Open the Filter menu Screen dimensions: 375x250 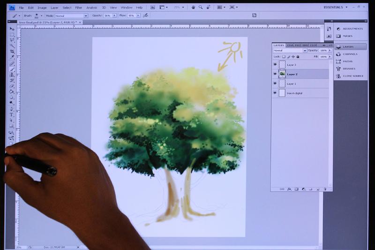[x=79, y=8]
